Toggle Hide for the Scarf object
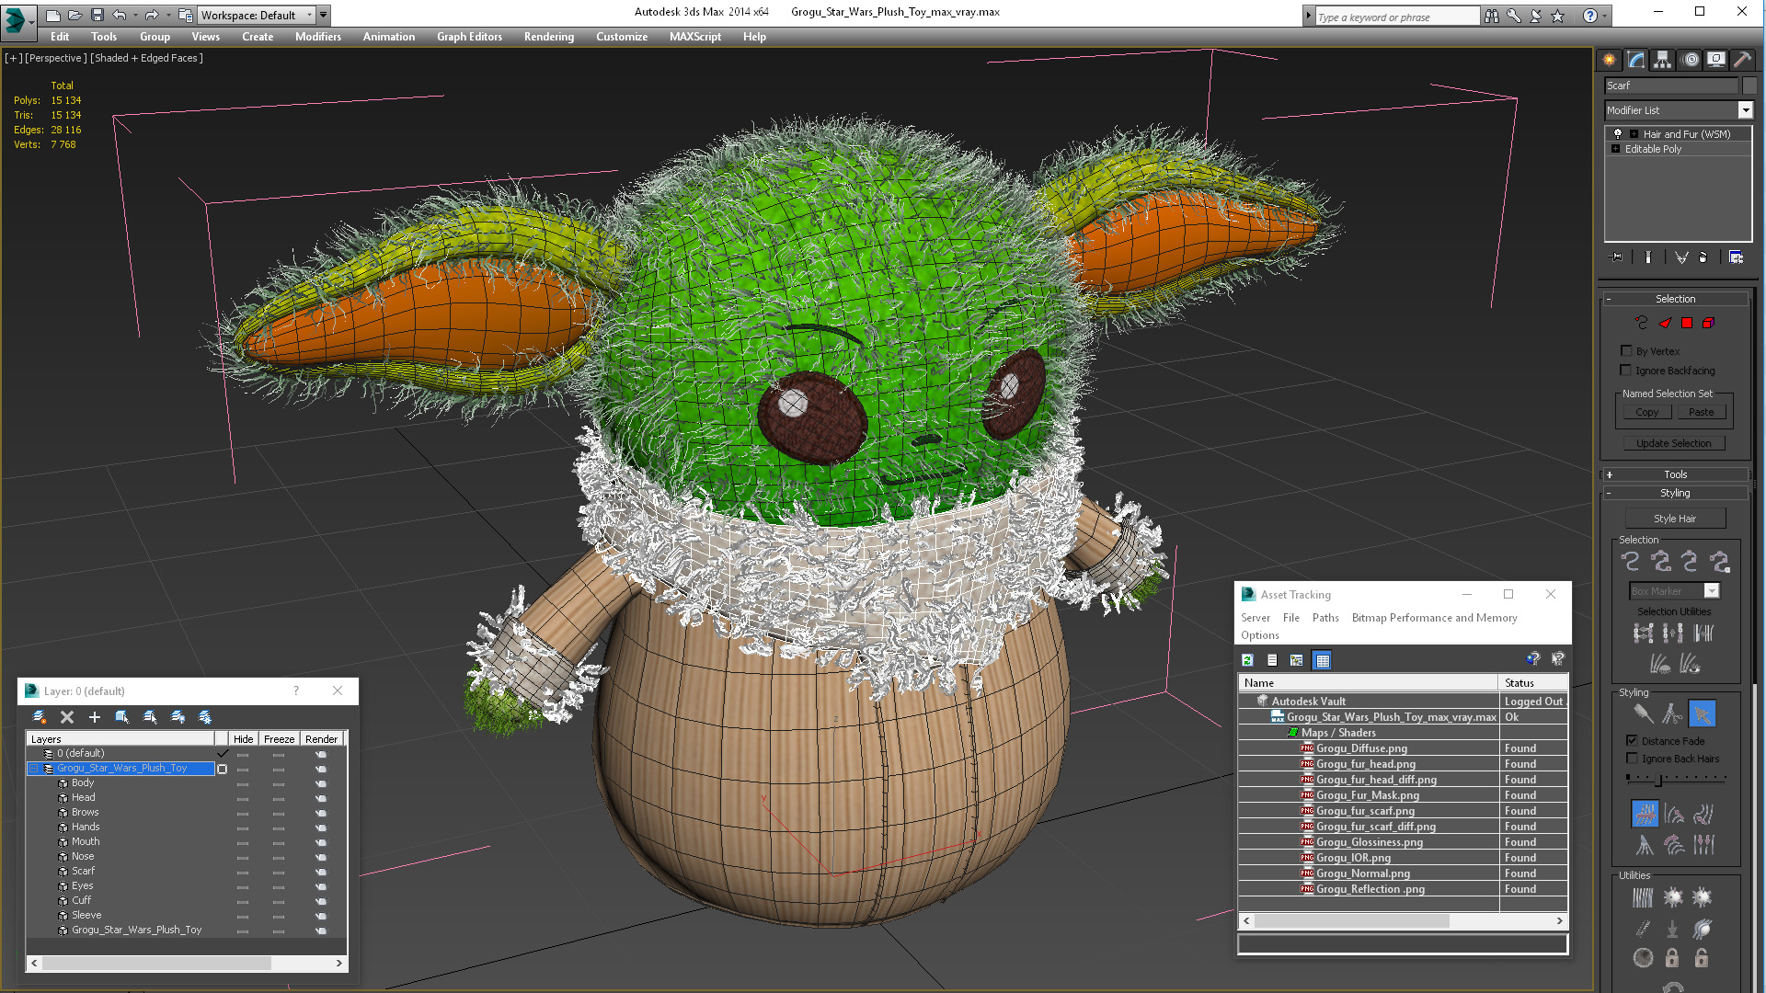 (x=243, y=872)
